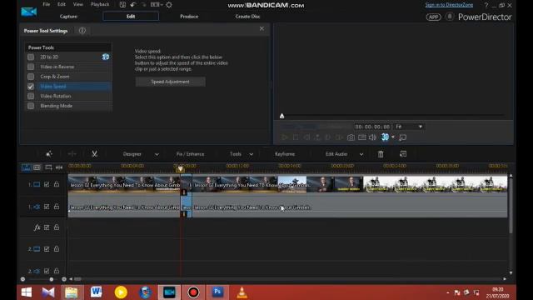Open the View menu
Viewport: 533px width, 300px height.
(77, 4)
